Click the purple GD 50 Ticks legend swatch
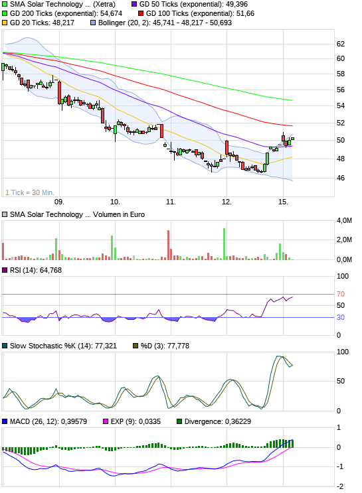The width and height of the screenshot is (362, 493). tap(134, 5)
